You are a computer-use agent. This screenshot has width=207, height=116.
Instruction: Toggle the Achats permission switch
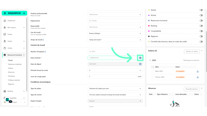tap(201, 15)
